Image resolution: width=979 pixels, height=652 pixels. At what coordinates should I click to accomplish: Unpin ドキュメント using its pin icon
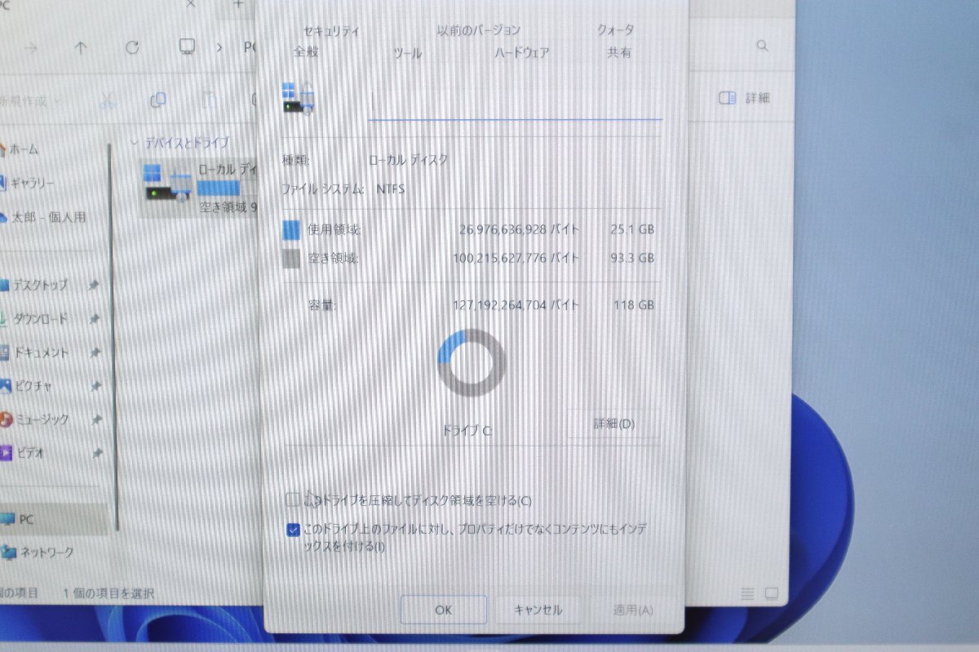tap(95, 353)
